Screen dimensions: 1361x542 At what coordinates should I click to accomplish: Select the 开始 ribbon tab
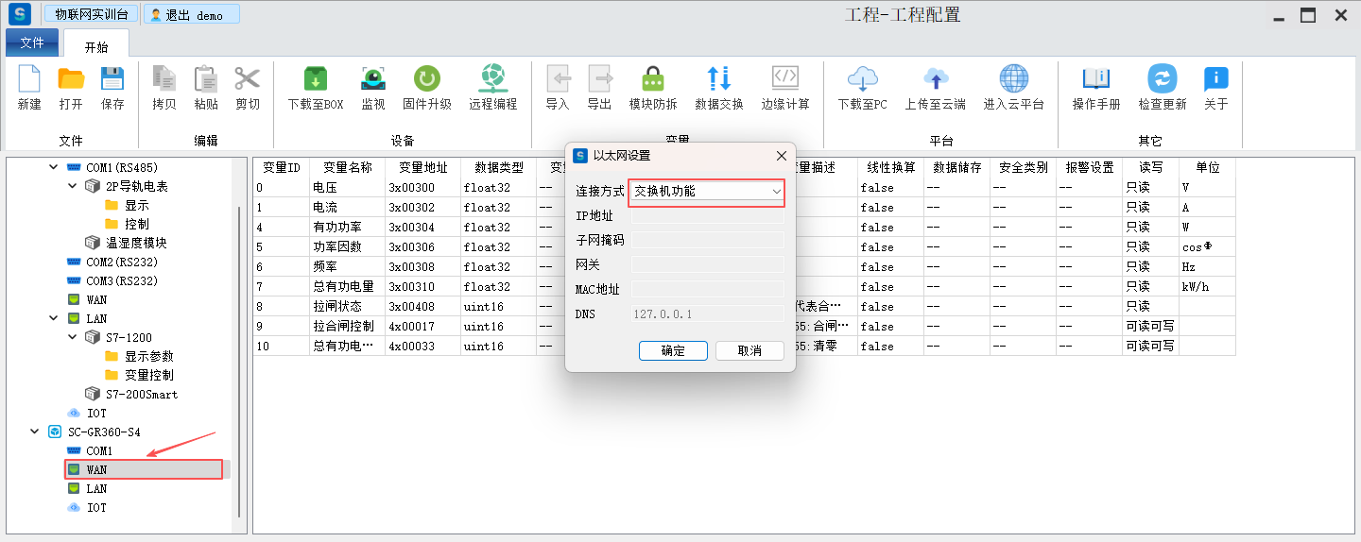pos(96,46)
